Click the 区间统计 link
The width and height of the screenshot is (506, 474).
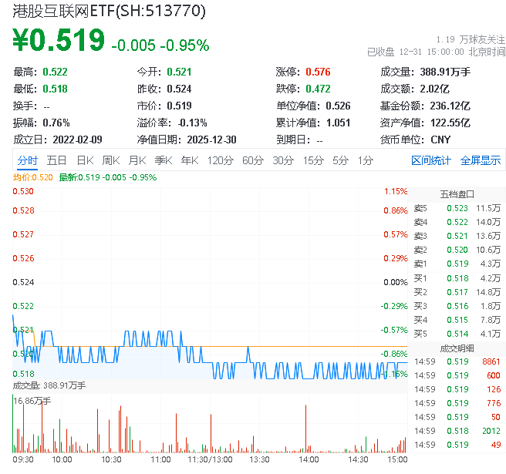coord(430,160)
